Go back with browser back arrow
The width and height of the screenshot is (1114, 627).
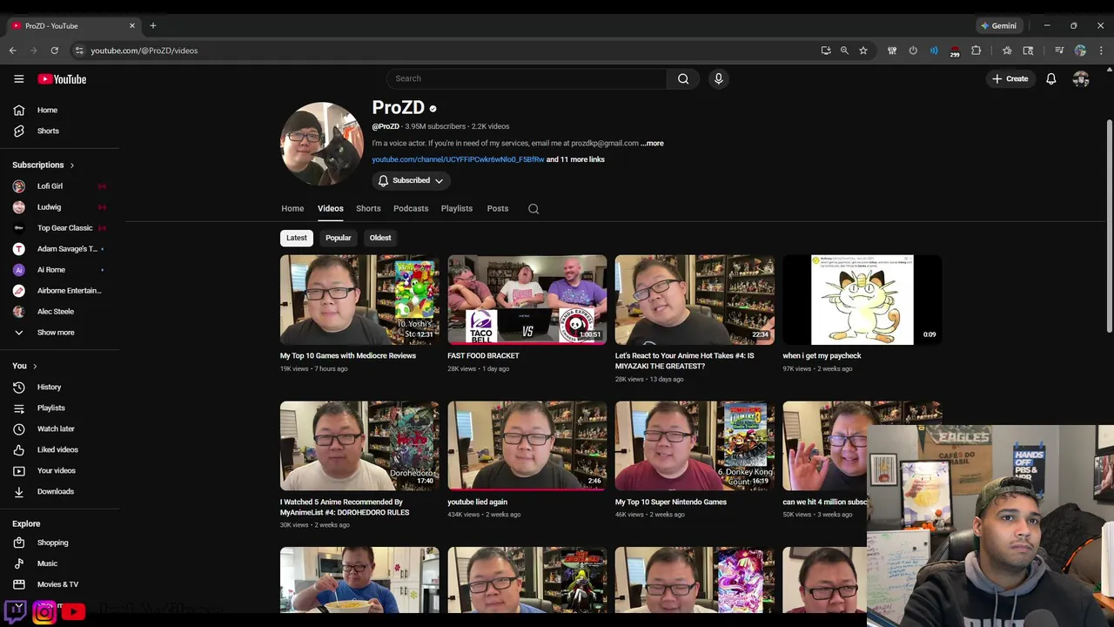(x=13, y=51)
